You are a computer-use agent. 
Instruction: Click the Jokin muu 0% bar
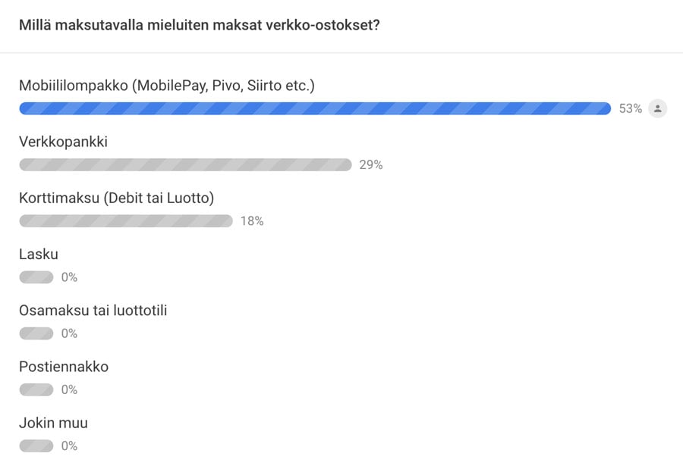[36, 446]
